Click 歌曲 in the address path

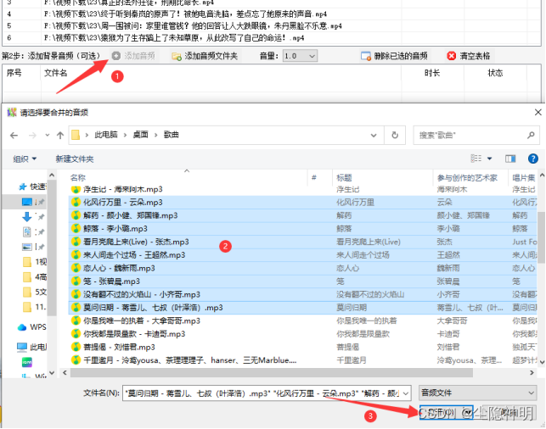(x=171, y=135)
